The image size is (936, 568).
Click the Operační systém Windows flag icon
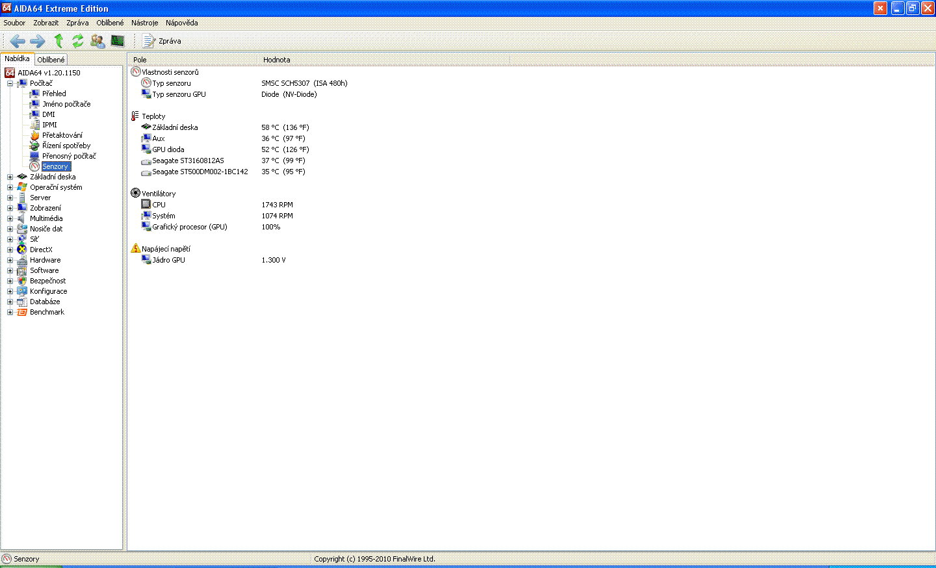(22, 187)
